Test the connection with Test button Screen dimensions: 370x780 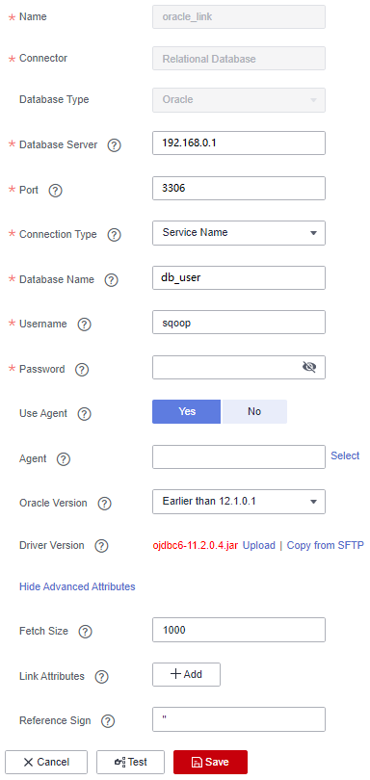tap(130, 762)
